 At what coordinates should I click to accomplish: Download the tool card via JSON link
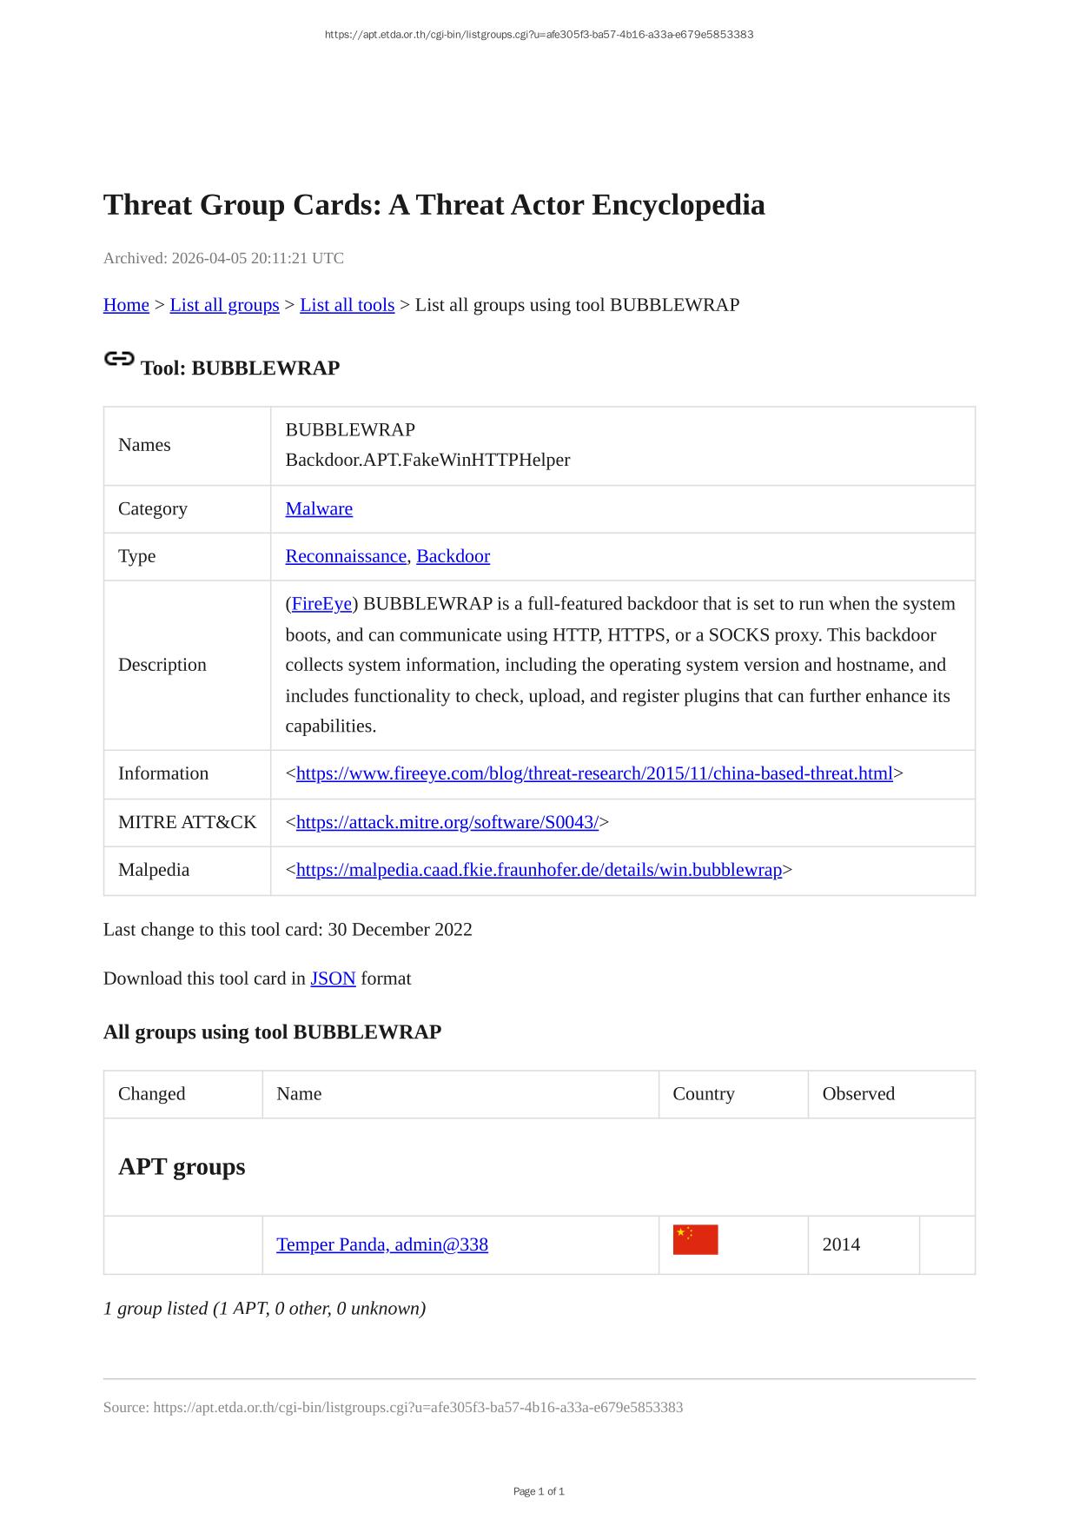(333, 979)
